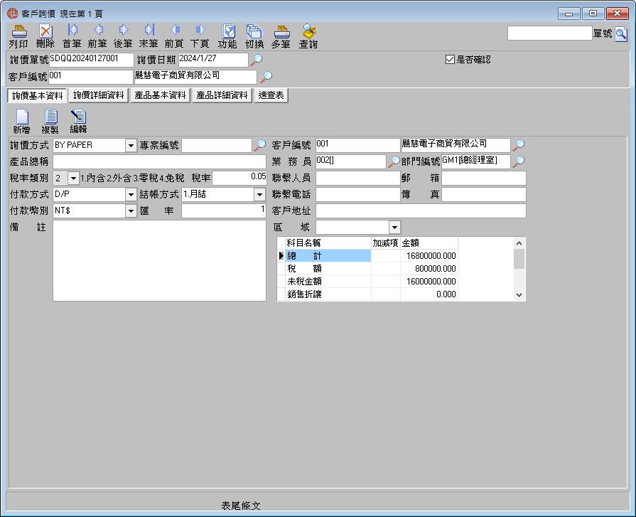Minimize the 客戶詢價 window
The height and width of the screenshot is (517, 636).
(569, 14)
